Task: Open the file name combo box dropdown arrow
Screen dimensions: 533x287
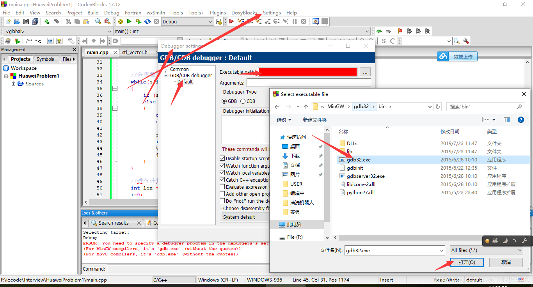Action: (x=441, y=250)
